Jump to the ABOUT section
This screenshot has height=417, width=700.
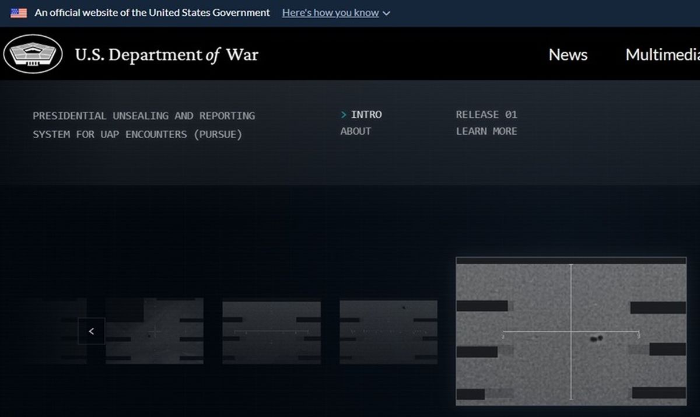pyautogui.click(x=356, y=131)
